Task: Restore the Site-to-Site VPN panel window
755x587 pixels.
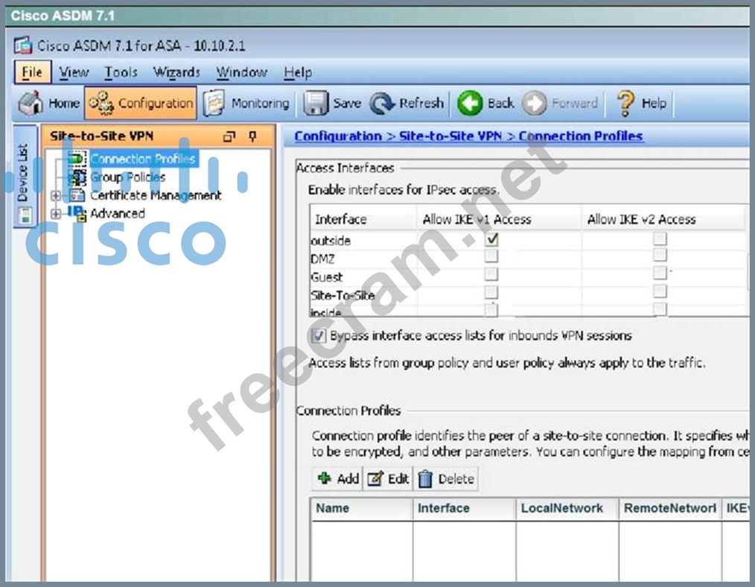Action: coord(229,136)
